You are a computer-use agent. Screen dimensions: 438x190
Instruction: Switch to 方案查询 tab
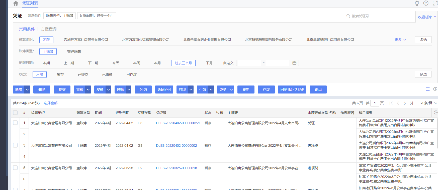49,29
